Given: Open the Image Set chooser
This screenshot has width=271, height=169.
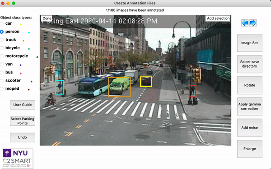Looking at the screenshot, I should [250, 43].
